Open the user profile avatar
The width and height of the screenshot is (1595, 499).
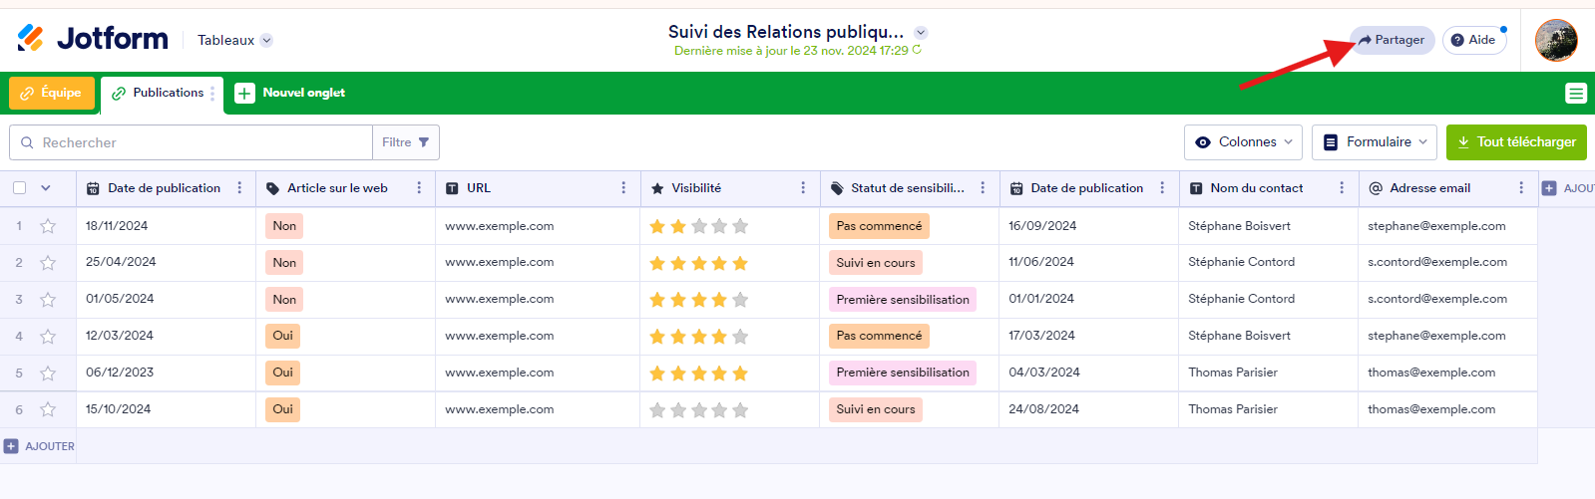coord(1556,40)
